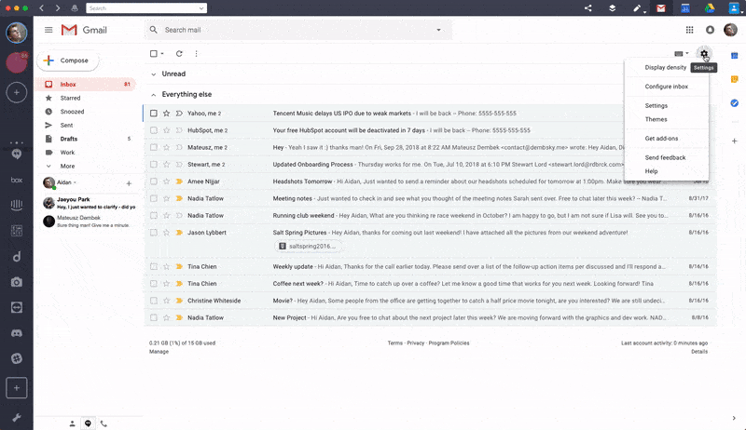The height and width of the screenshot is (430, 746).
Task: Click the wrench settings icon in sidebar
Action: pyautogui.click(x=17, y=418)
